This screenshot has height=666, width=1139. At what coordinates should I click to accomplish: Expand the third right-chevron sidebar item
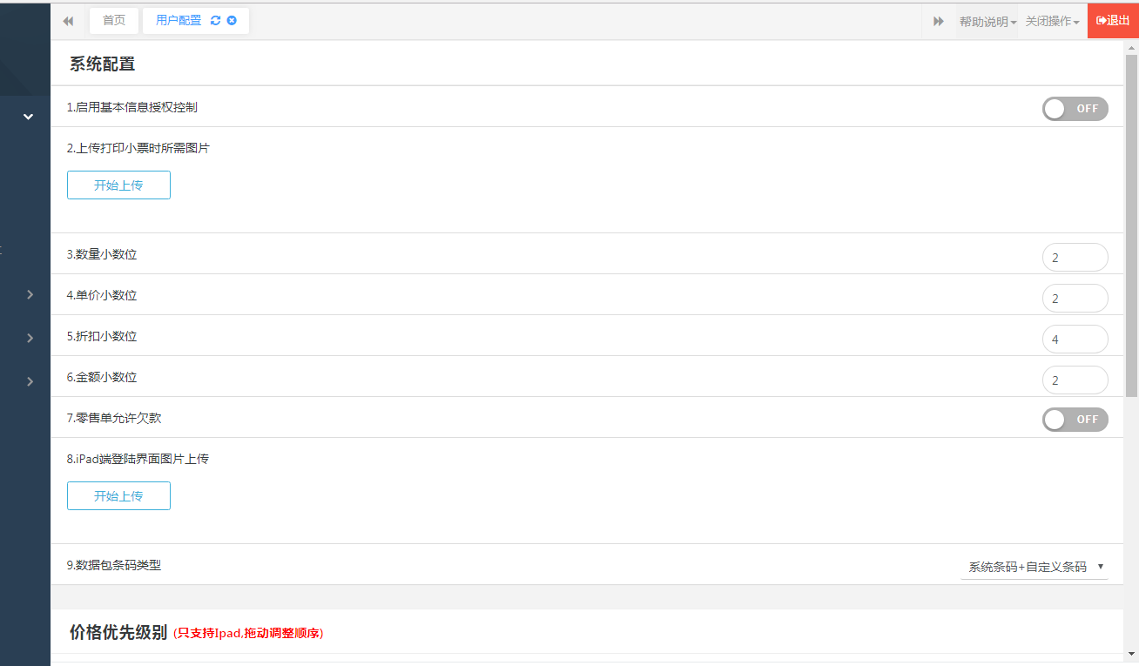coord(30,381)
